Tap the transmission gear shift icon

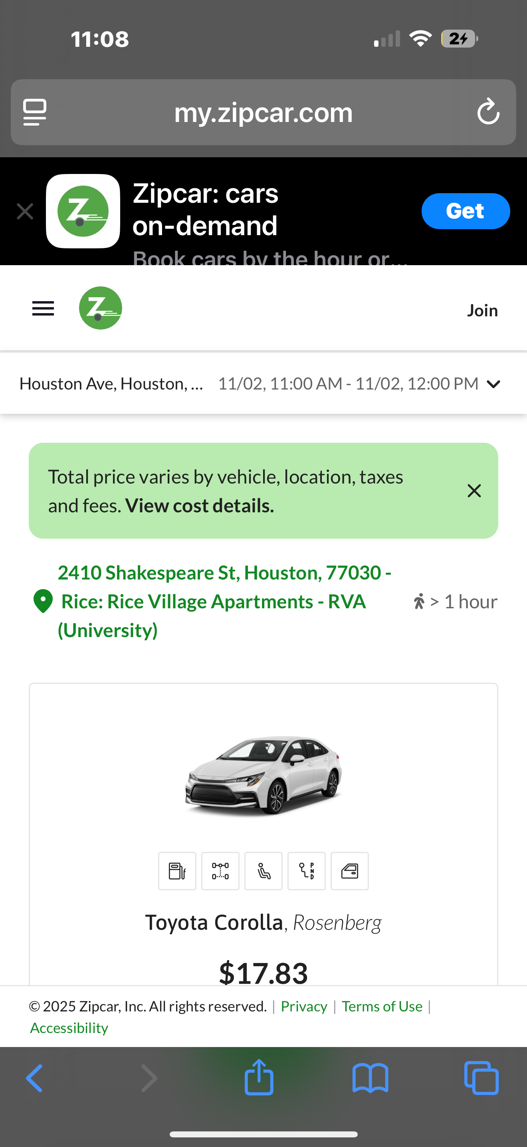[x=306, y=871]
